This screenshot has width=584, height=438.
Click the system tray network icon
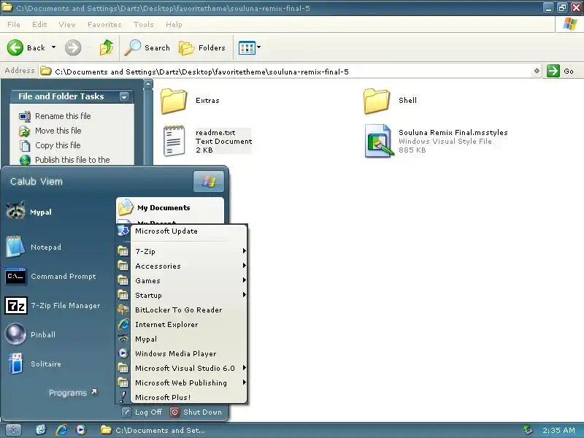point(527,430)
